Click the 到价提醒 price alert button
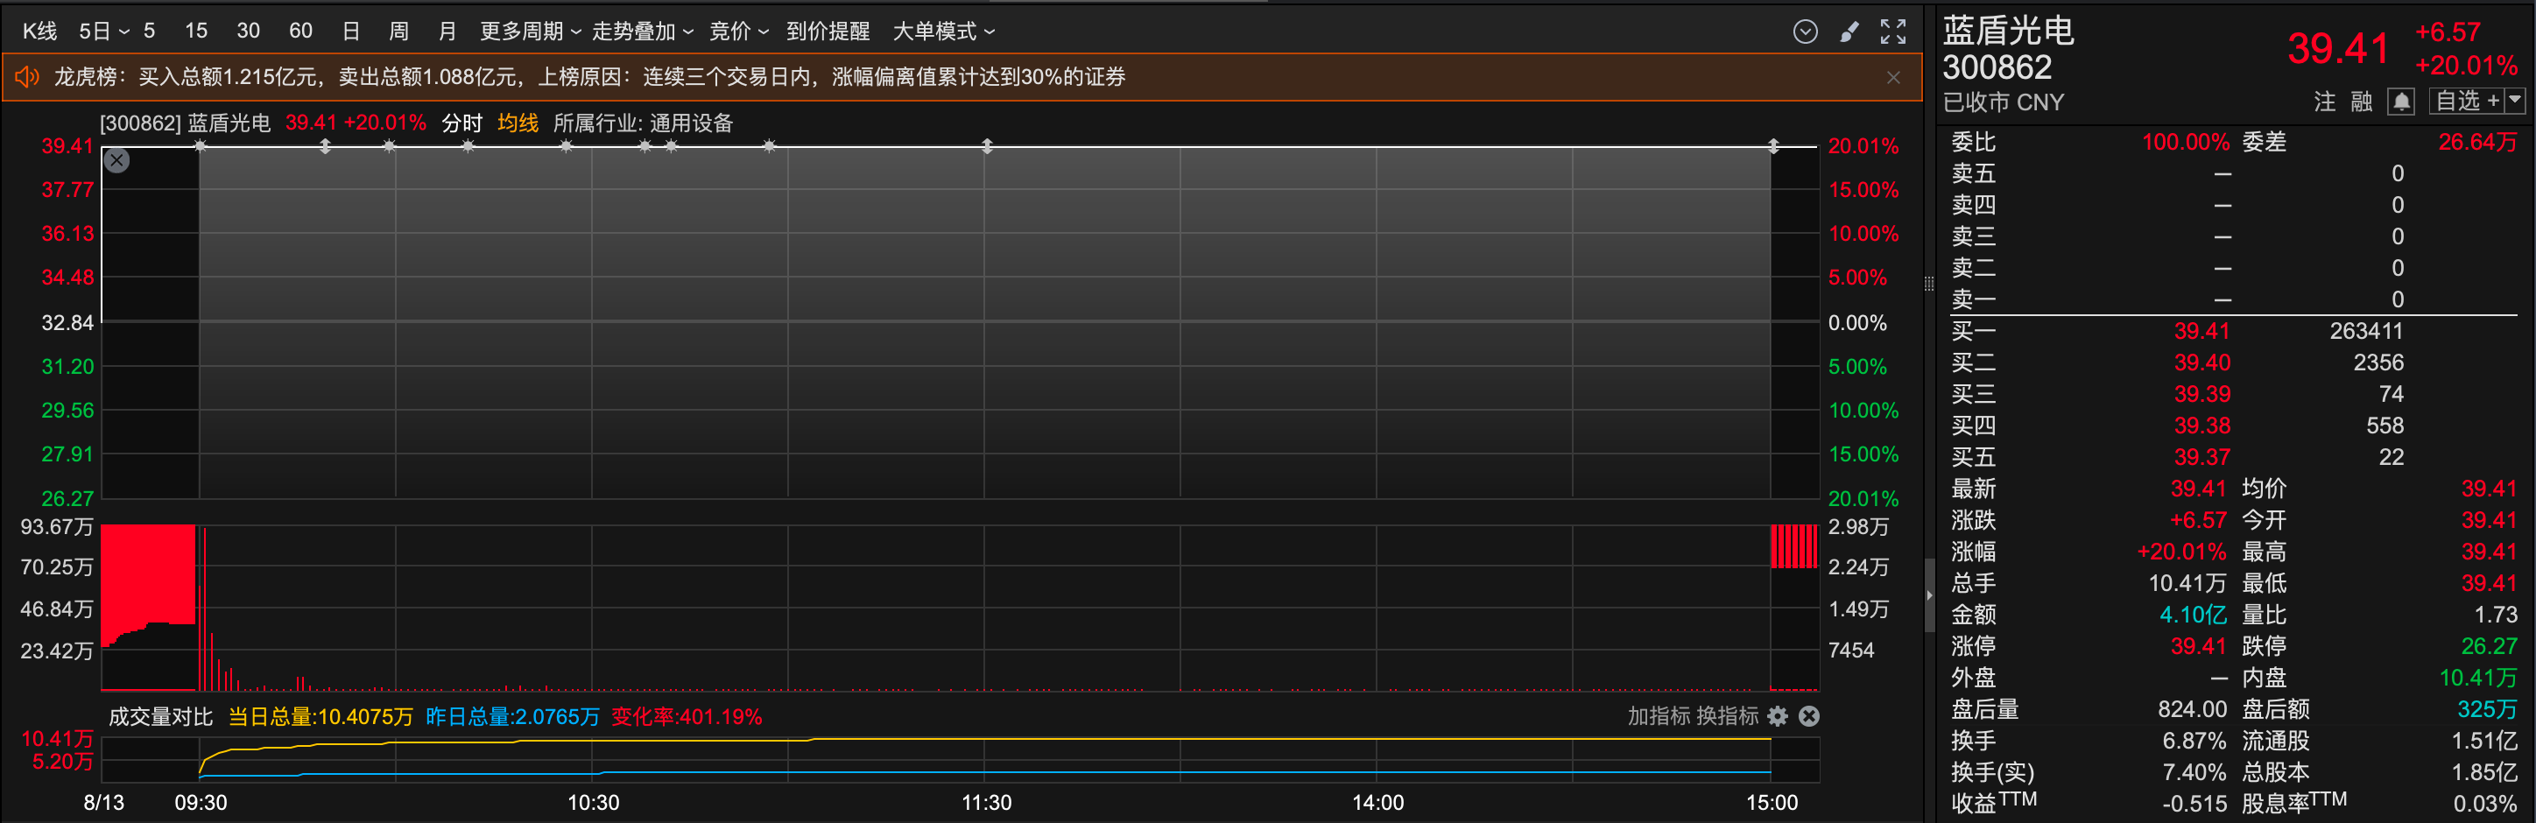Image resolution: width=2536 pixels, height=823 pixels. coord(828,32)
